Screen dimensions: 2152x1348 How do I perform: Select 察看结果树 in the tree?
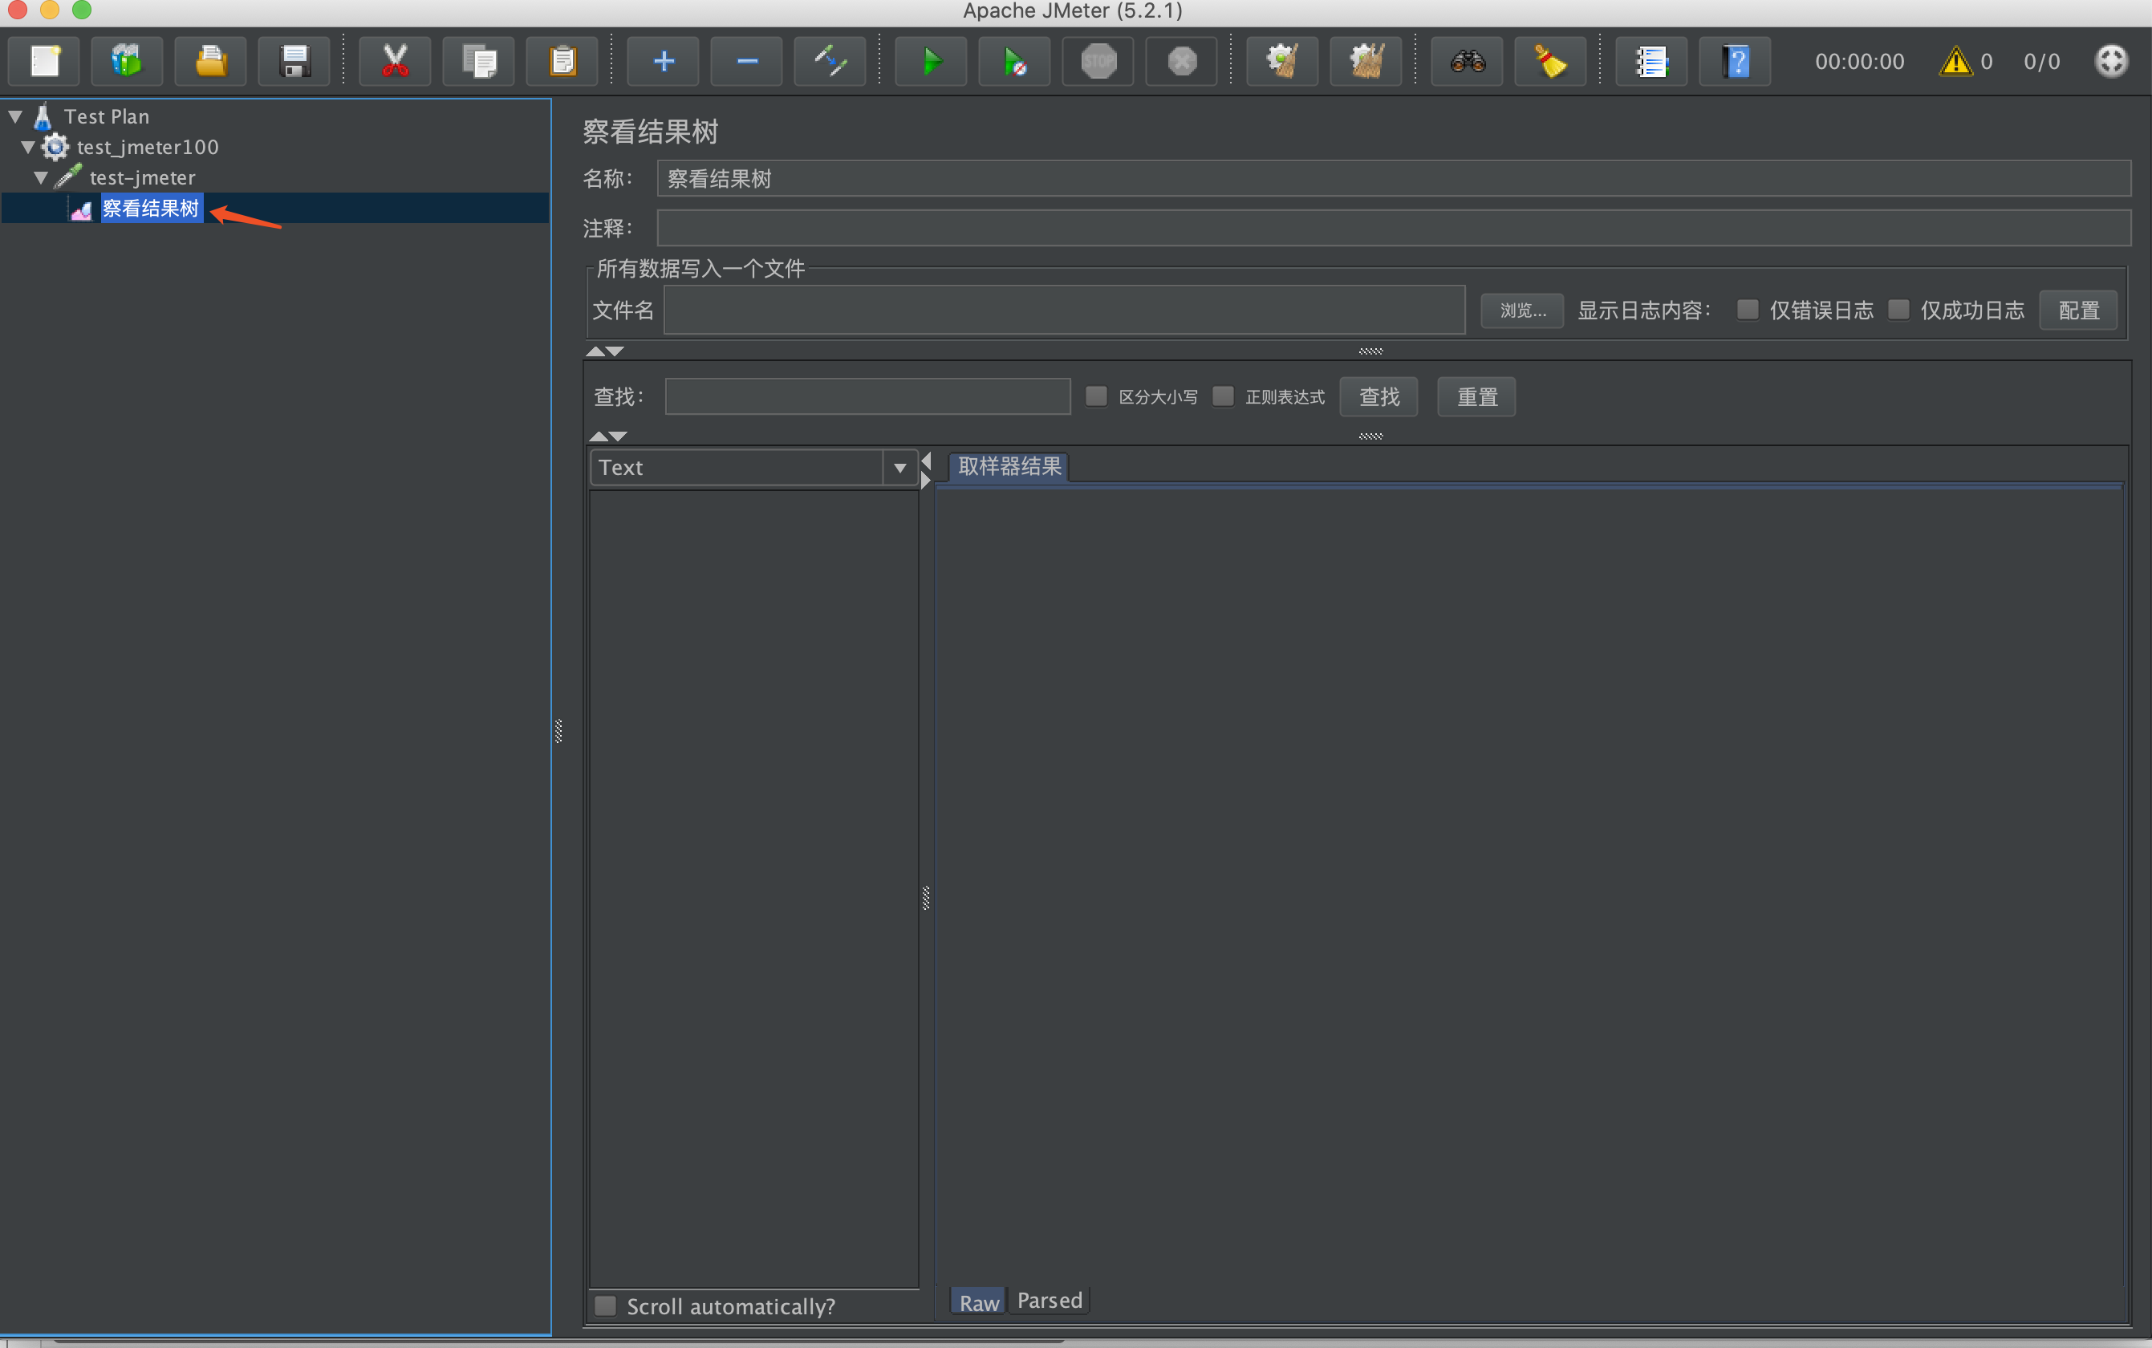tap(151, 208)
